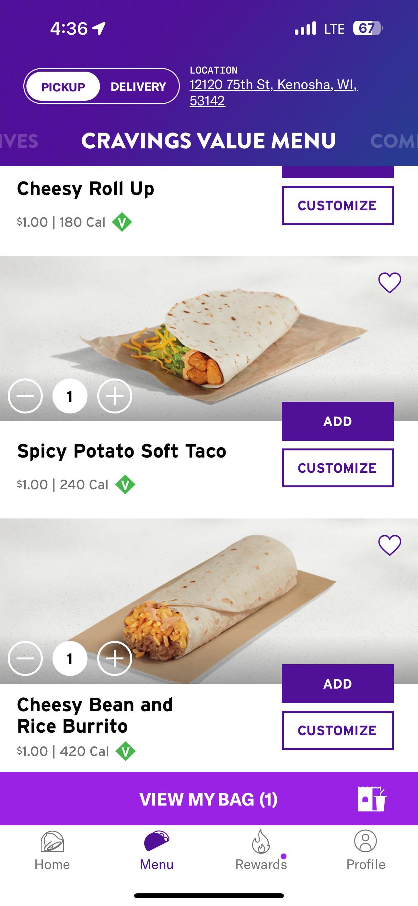The image size is (418, 906).
Task: Tap the bag icon in the purple bar
Action: coord(372,799)
